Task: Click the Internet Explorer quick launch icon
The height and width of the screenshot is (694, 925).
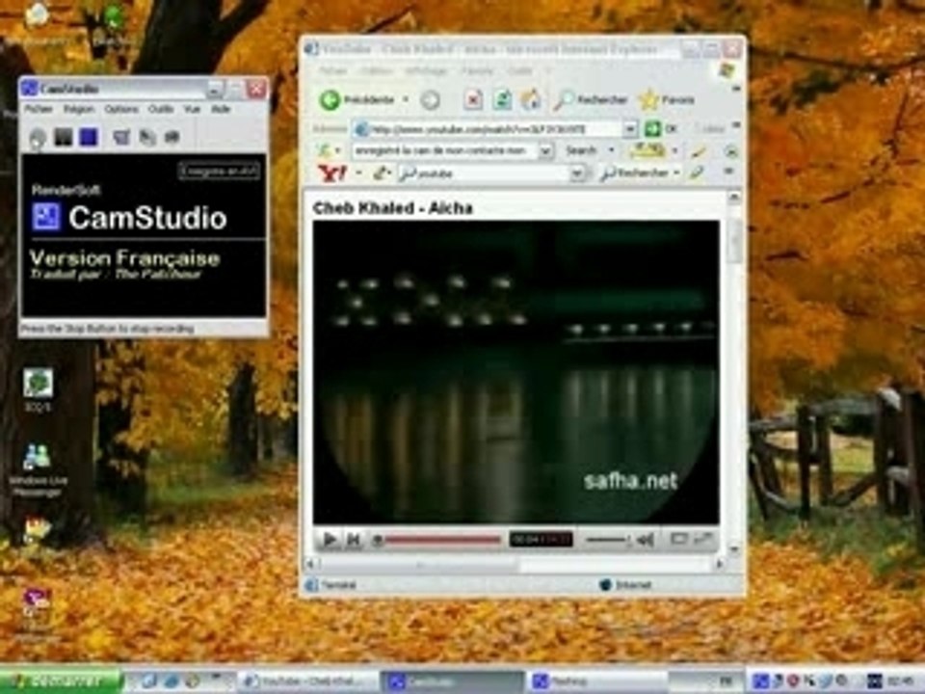Action: 172,681
